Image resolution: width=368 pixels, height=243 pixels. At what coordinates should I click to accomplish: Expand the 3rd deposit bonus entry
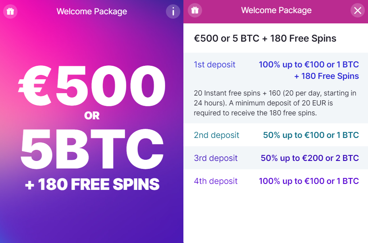pos(276,158)
